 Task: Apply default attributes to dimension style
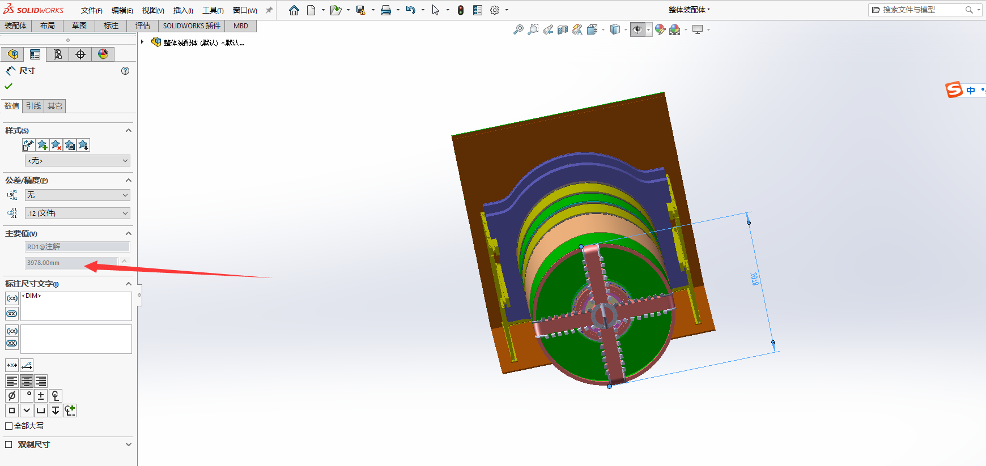point(29,145)
